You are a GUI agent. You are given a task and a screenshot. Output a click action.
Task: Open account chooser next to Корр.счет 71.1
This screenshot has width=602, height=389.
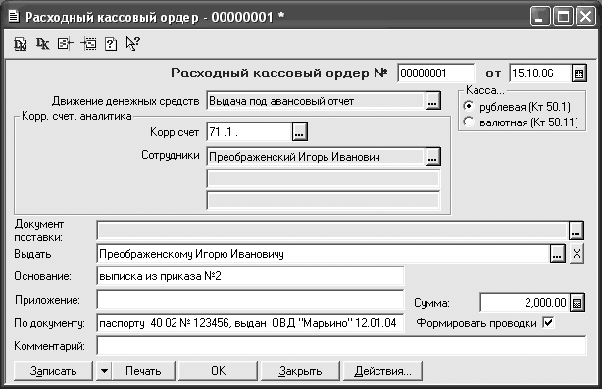tap(299, 132)
